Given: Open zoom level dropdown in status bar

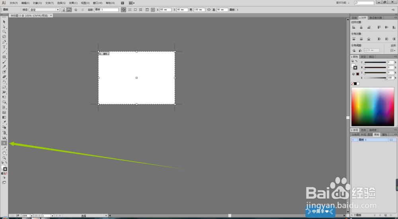Looking at the screenshot, I should tap(32, 216).
